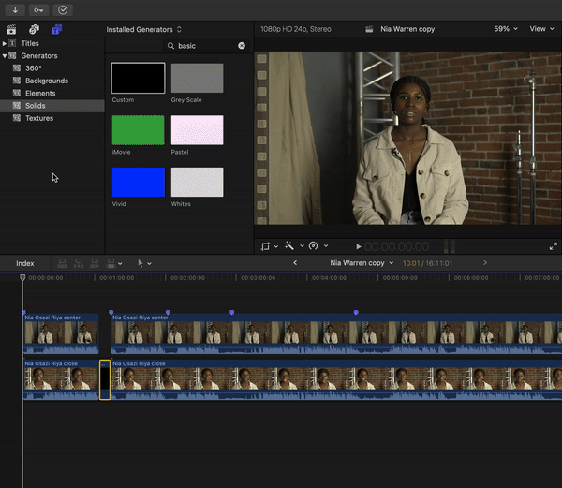This screenshot has width=562, height=488.
Task: Toggle fullscreen viewer with arrows icon
Action: tap(553, 246)
